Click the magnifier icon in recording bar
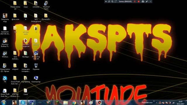187x105 pixels. pyautogui.click(x=112, y=1)
